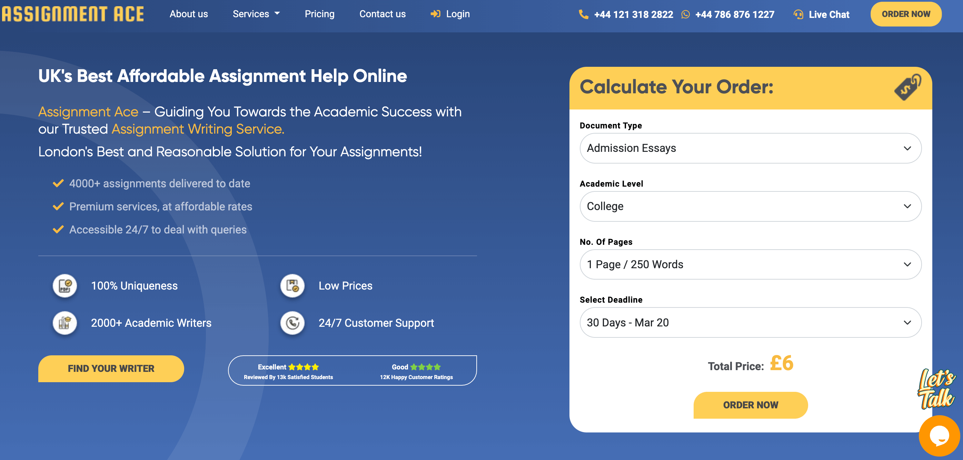The image size is (963, 460).
Task: Click the Assignment Ace logo
Action: [73, 14]
